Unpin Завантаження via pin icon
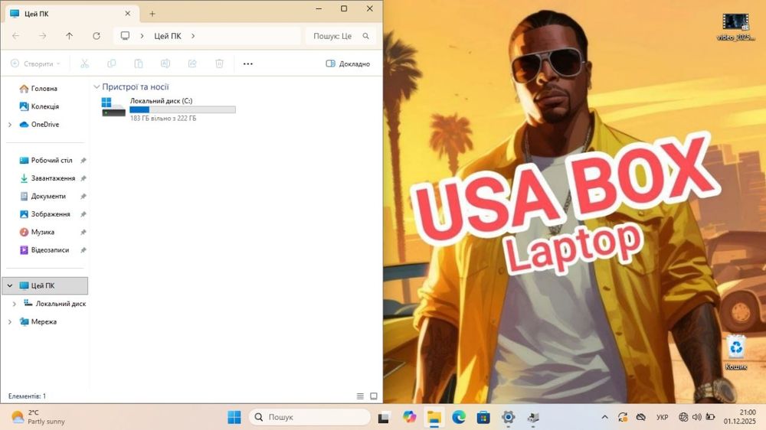 (x=83, y=178)
